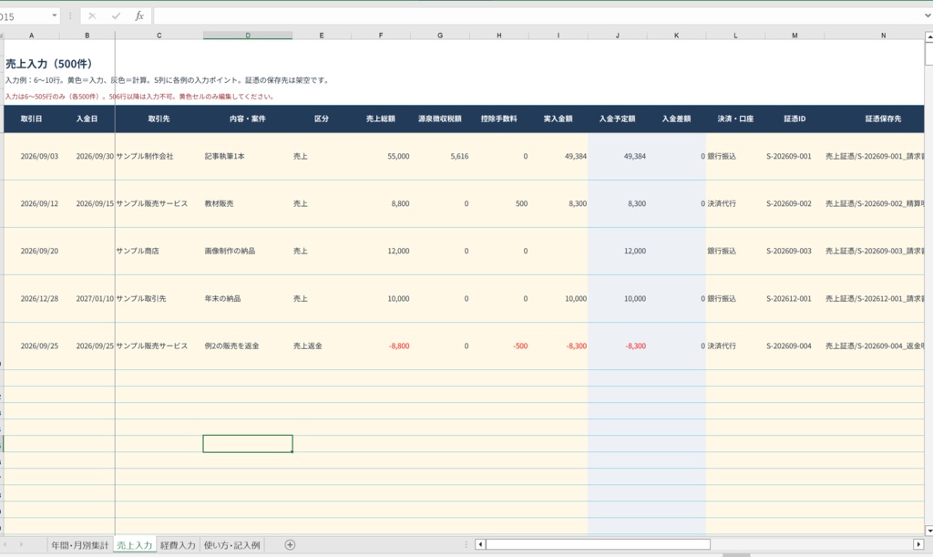Select the cell 画像制作の納品
933x557 pixels.
click(248, 251)
